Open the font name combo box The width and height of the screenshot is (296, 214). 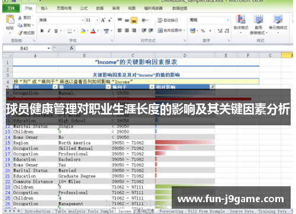[62, 20]
